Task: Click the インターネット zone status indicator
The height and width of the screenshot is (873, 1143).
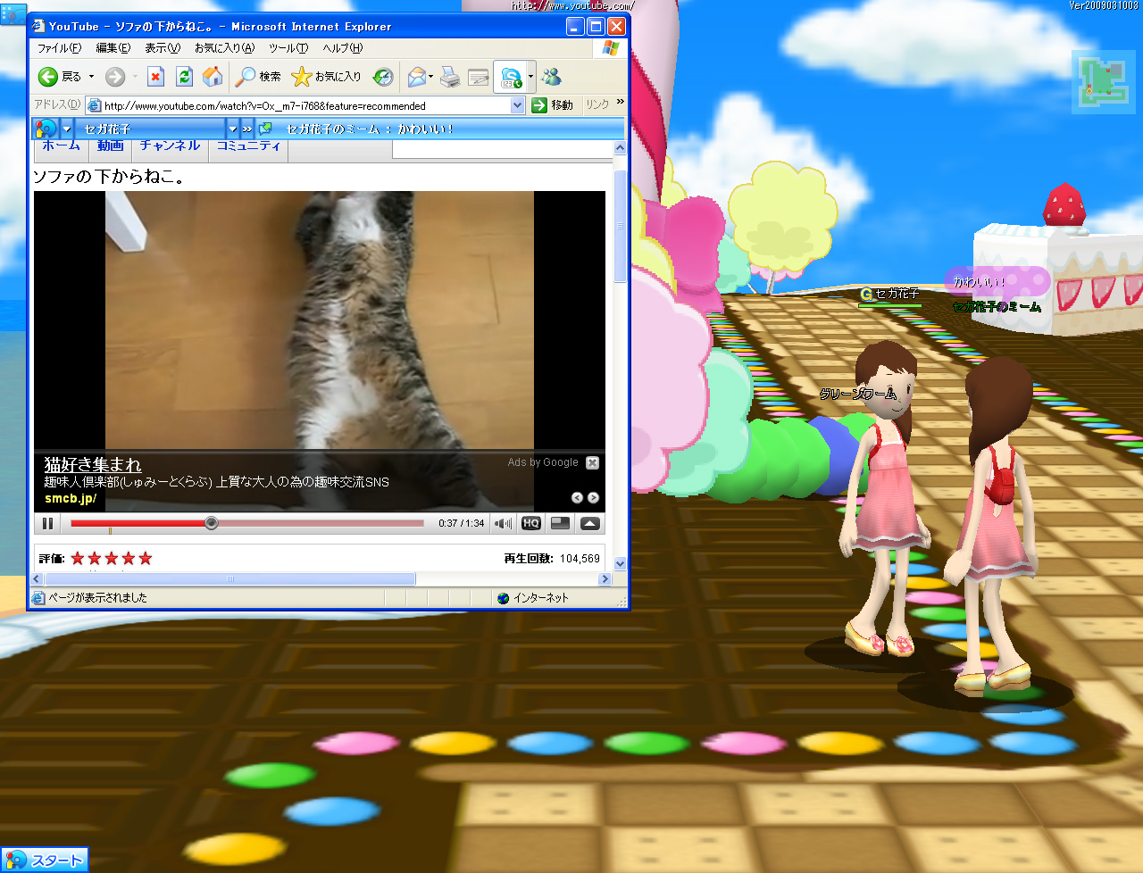Action: [x=533, y=598]
